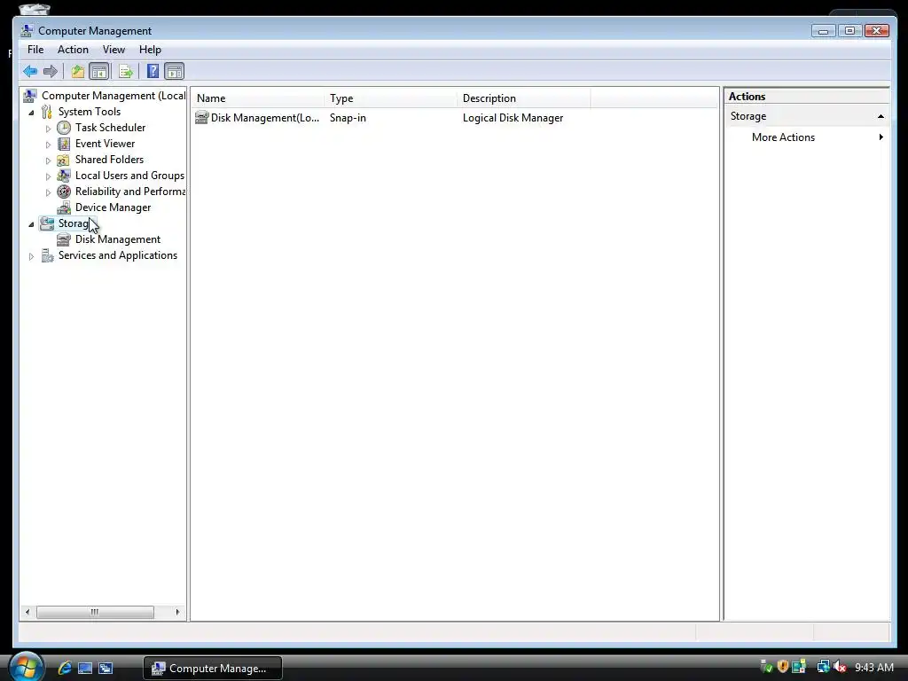The height and width of the screenshot is (681, 908).
Task: Export the list with the toolbar icon
Action: tap(126, 71)
